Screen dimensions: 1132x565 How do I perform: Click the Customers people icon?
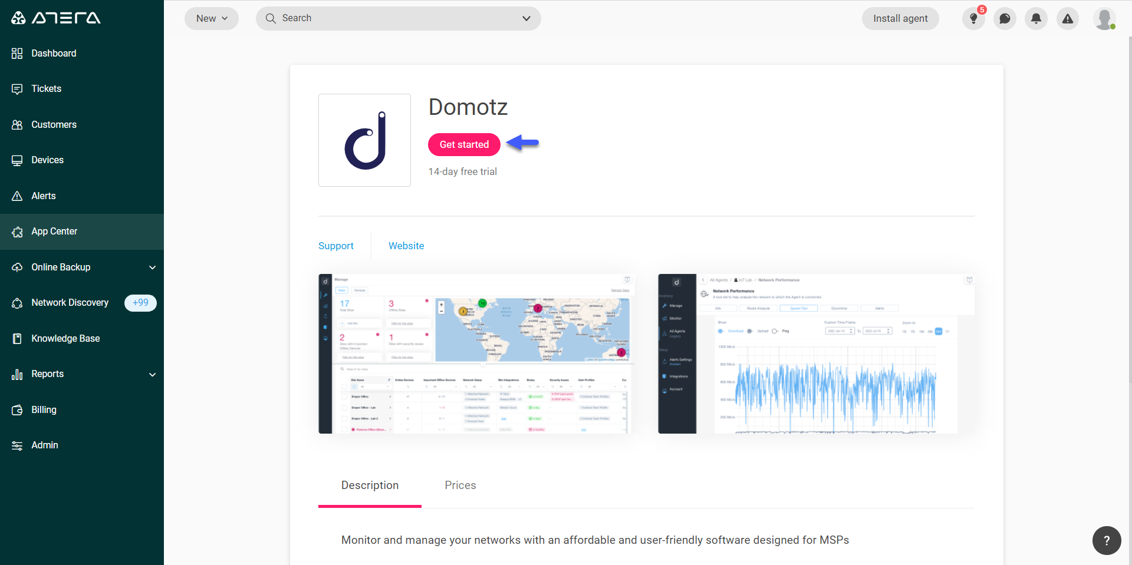click(x=17, y=125)
